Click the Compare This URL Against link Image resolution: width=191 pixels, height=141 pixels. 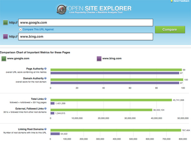(x=39, y=29)
